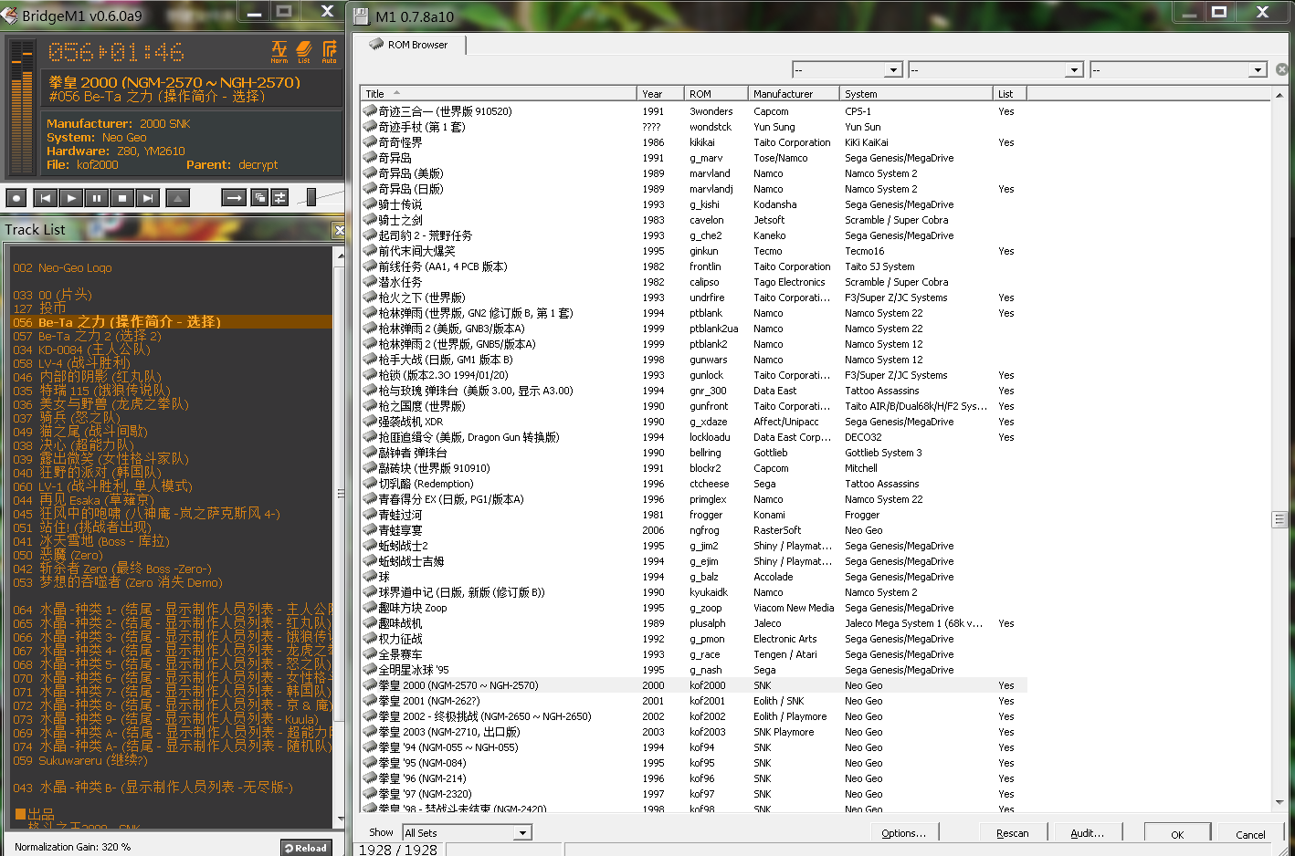Sort ROM list by List column
This screenshot has height=856, width=1295.
[x=1012, y=93]
